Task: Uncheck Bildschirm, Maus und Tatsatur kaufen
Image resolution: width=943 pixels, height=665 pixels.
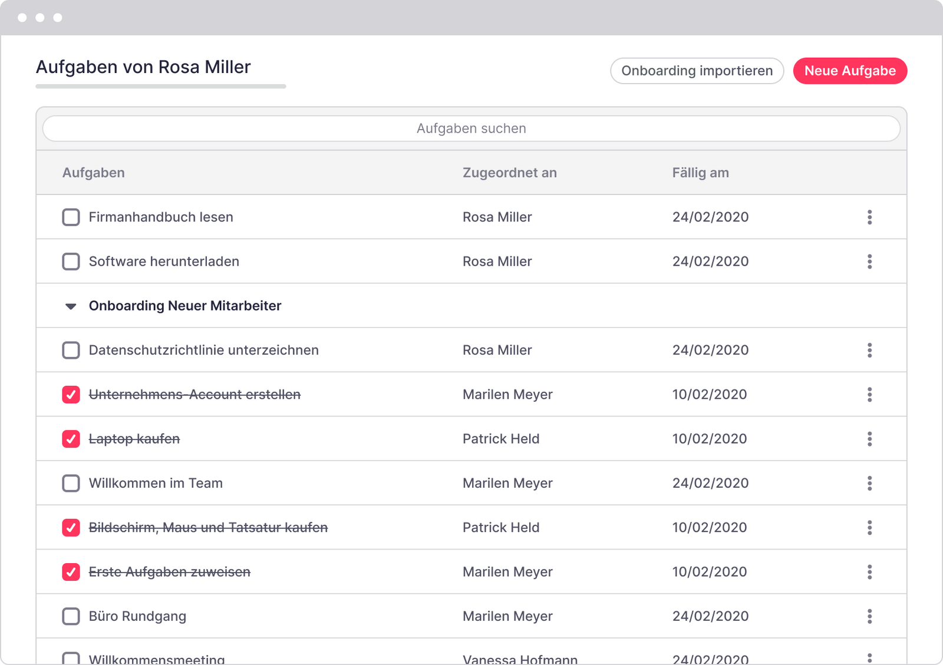Action: pos(71,528)
